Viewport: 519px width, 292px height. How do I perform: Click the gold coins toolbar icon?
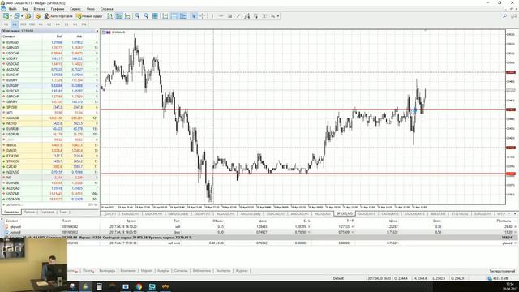point(38,16)
